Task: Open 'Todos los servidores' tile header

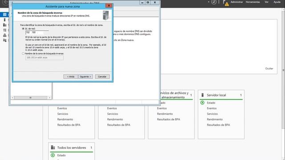Action: coord(71,148)
